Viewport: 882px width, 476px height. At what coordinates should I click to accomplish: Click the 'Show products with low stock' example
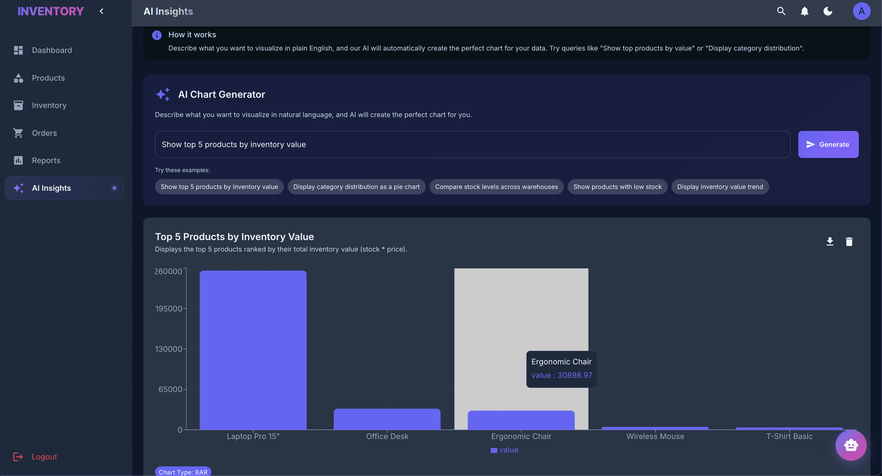(617, 187)
